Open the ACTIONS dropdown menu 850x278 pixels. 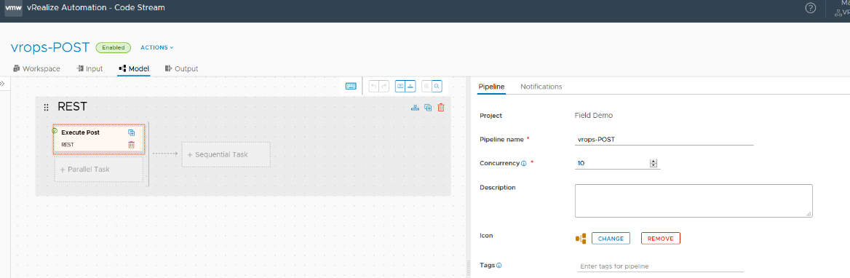157,48
